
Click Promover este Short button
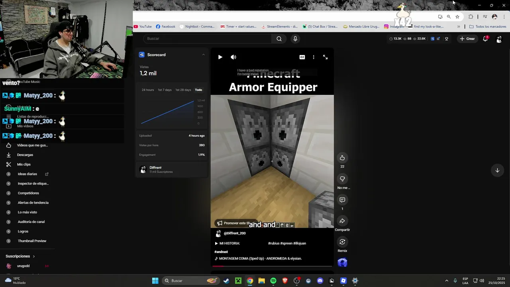pyautogui.click(x=236, y=223)
